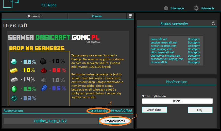The width and height of the screenshot is (221, 131).
Task: Click the skins.minecraft.net server entry
Action: [162, 52]
